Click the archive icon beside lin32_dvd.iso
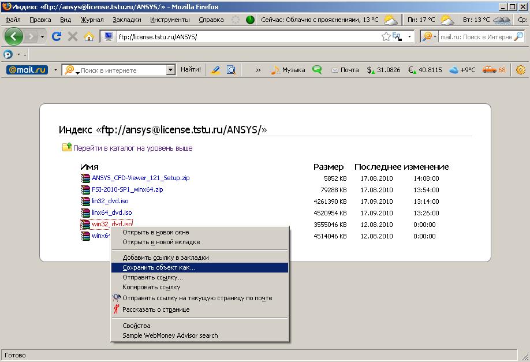 click(85, 201)
